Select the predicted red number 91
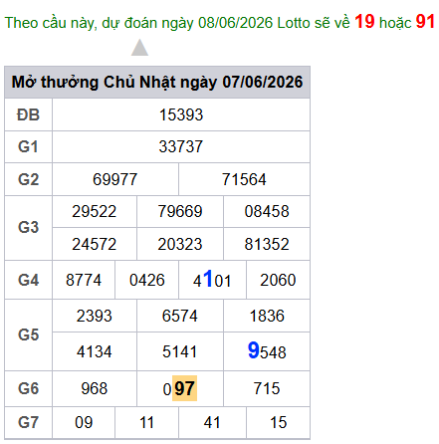 click(425, 22)
